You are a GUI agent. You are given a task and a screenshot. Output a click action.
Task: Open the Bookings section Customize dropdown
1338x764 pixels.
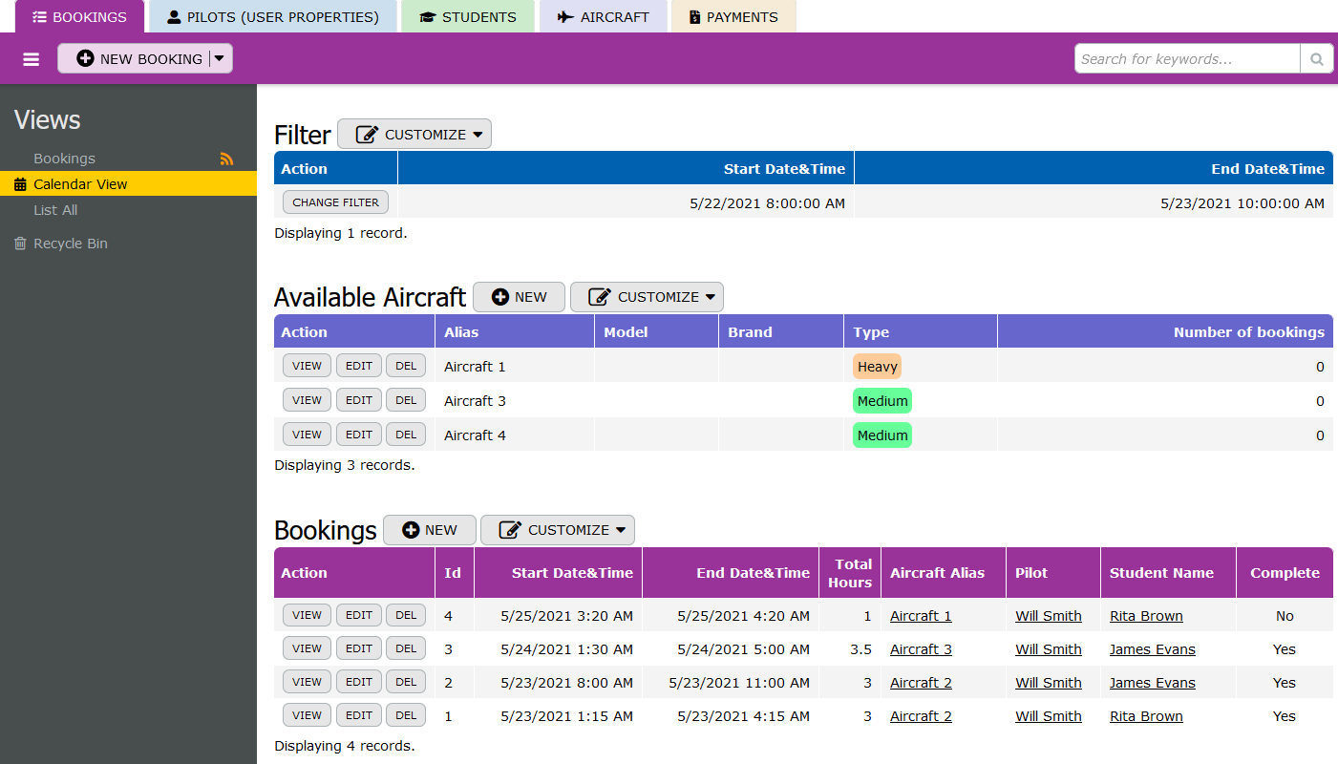point(557,530)
